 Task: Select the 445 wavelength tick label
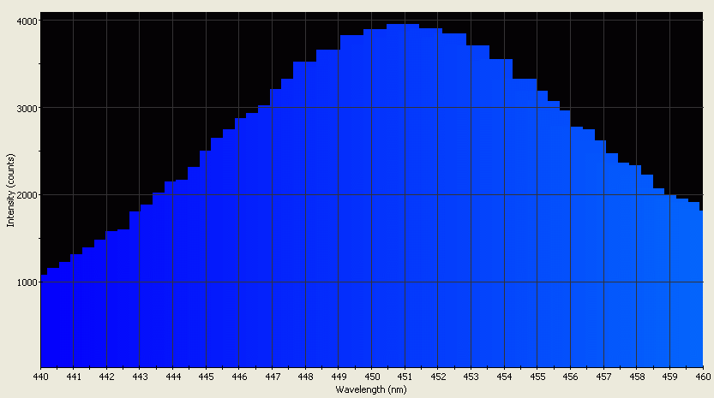point(206,377)
